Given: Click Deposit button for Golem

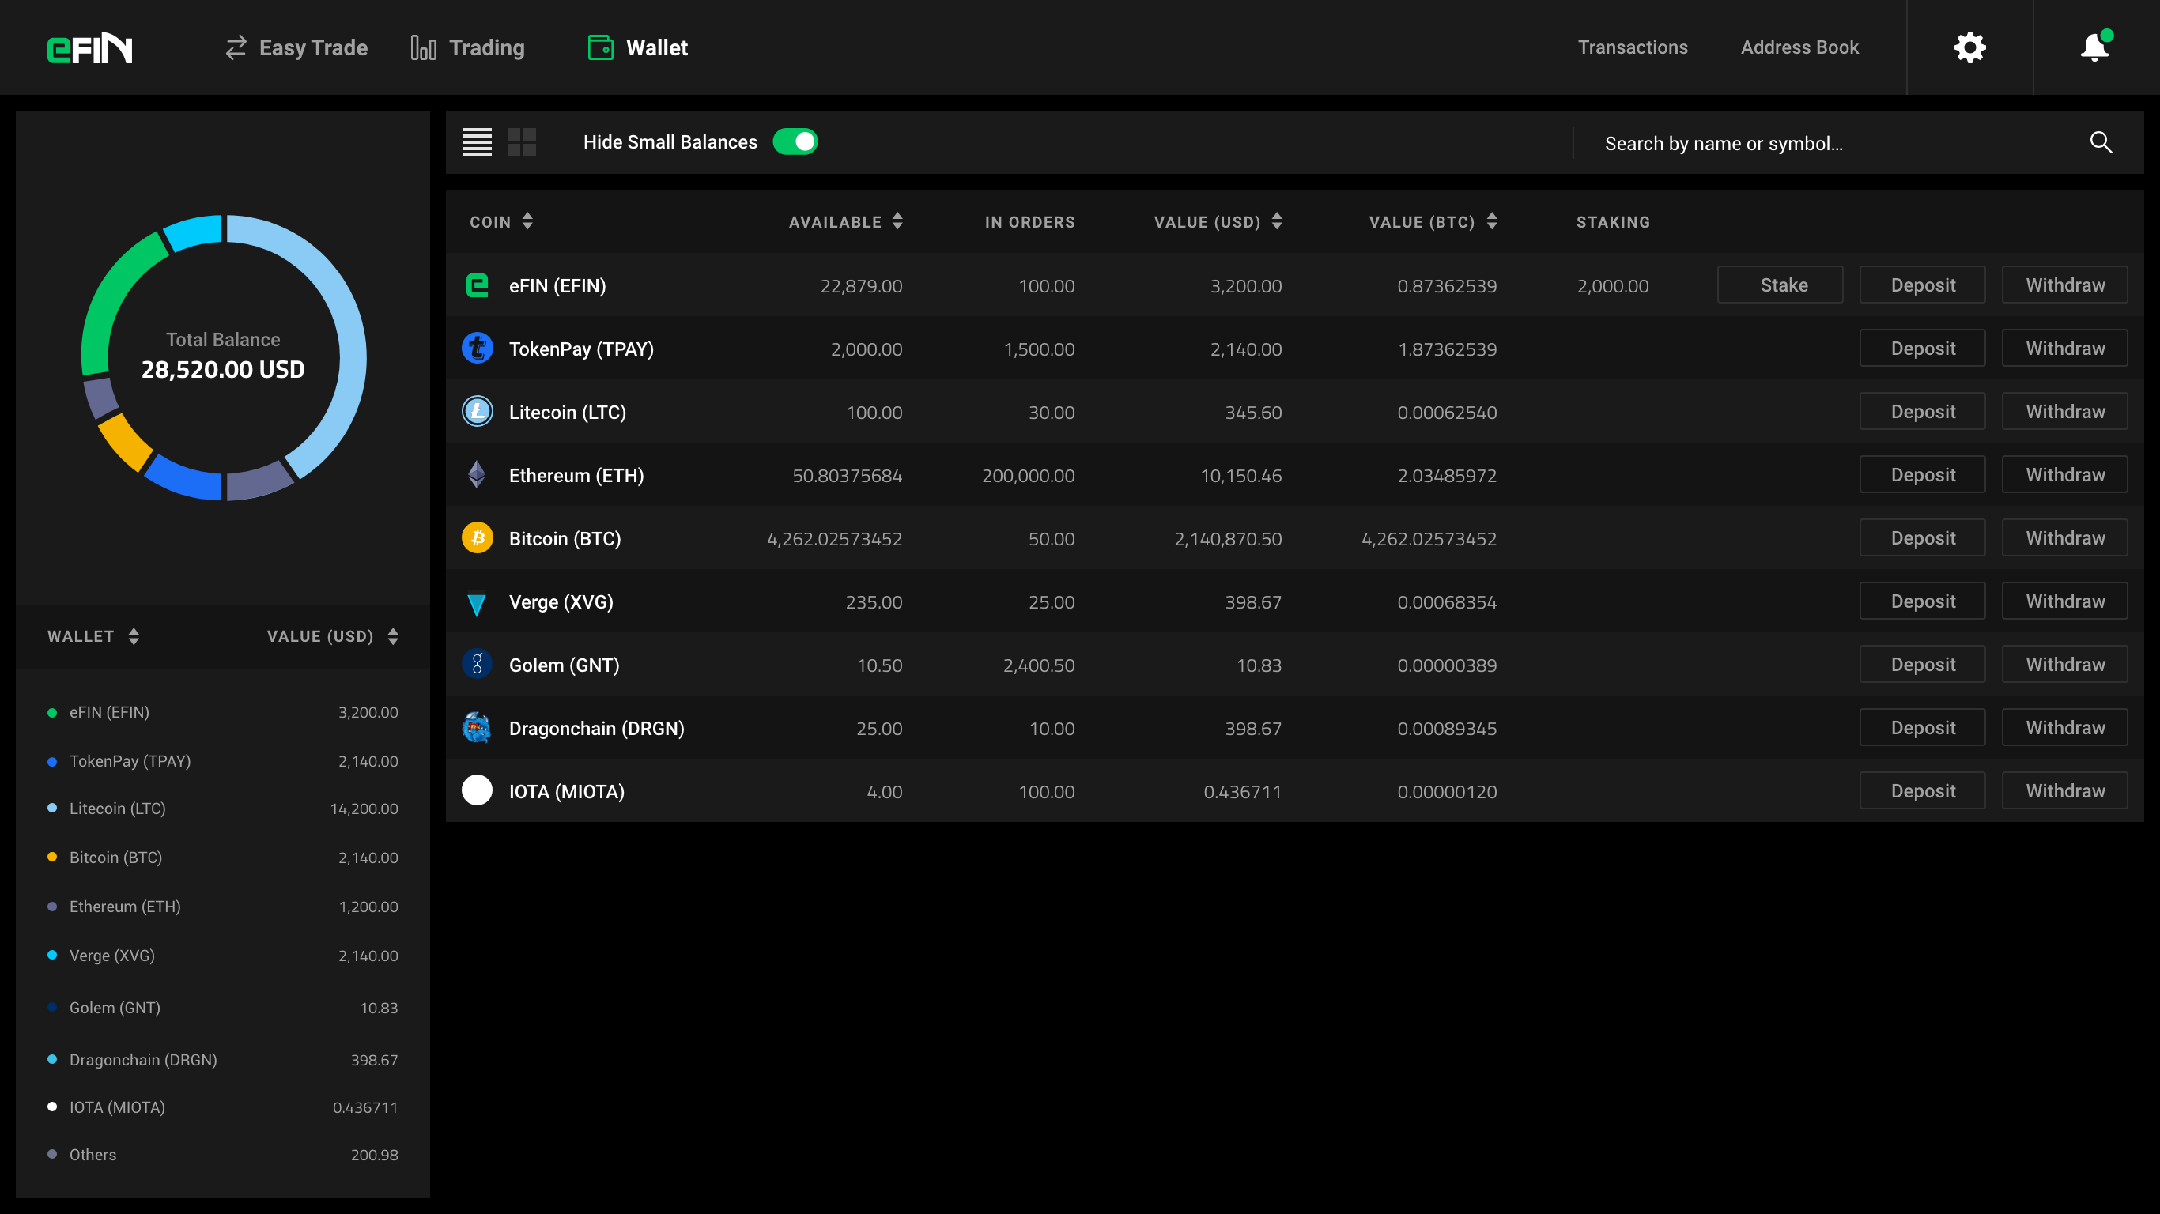Looking at the screenshot, I should 1923,665.
